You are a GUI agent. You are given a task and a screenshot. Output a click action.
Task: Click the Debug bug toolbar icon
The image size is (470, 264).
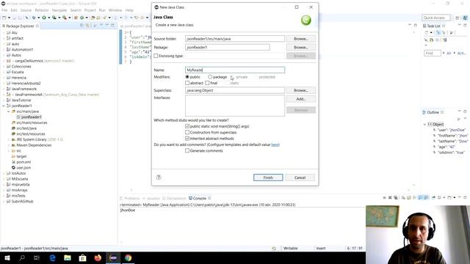[x=34, y=18]
